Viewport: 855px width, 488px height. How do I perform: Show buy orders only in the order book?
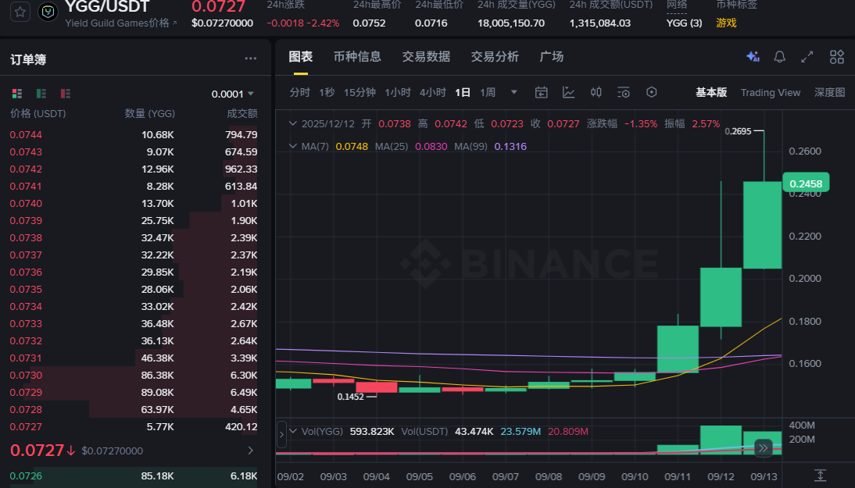[41, 94]
